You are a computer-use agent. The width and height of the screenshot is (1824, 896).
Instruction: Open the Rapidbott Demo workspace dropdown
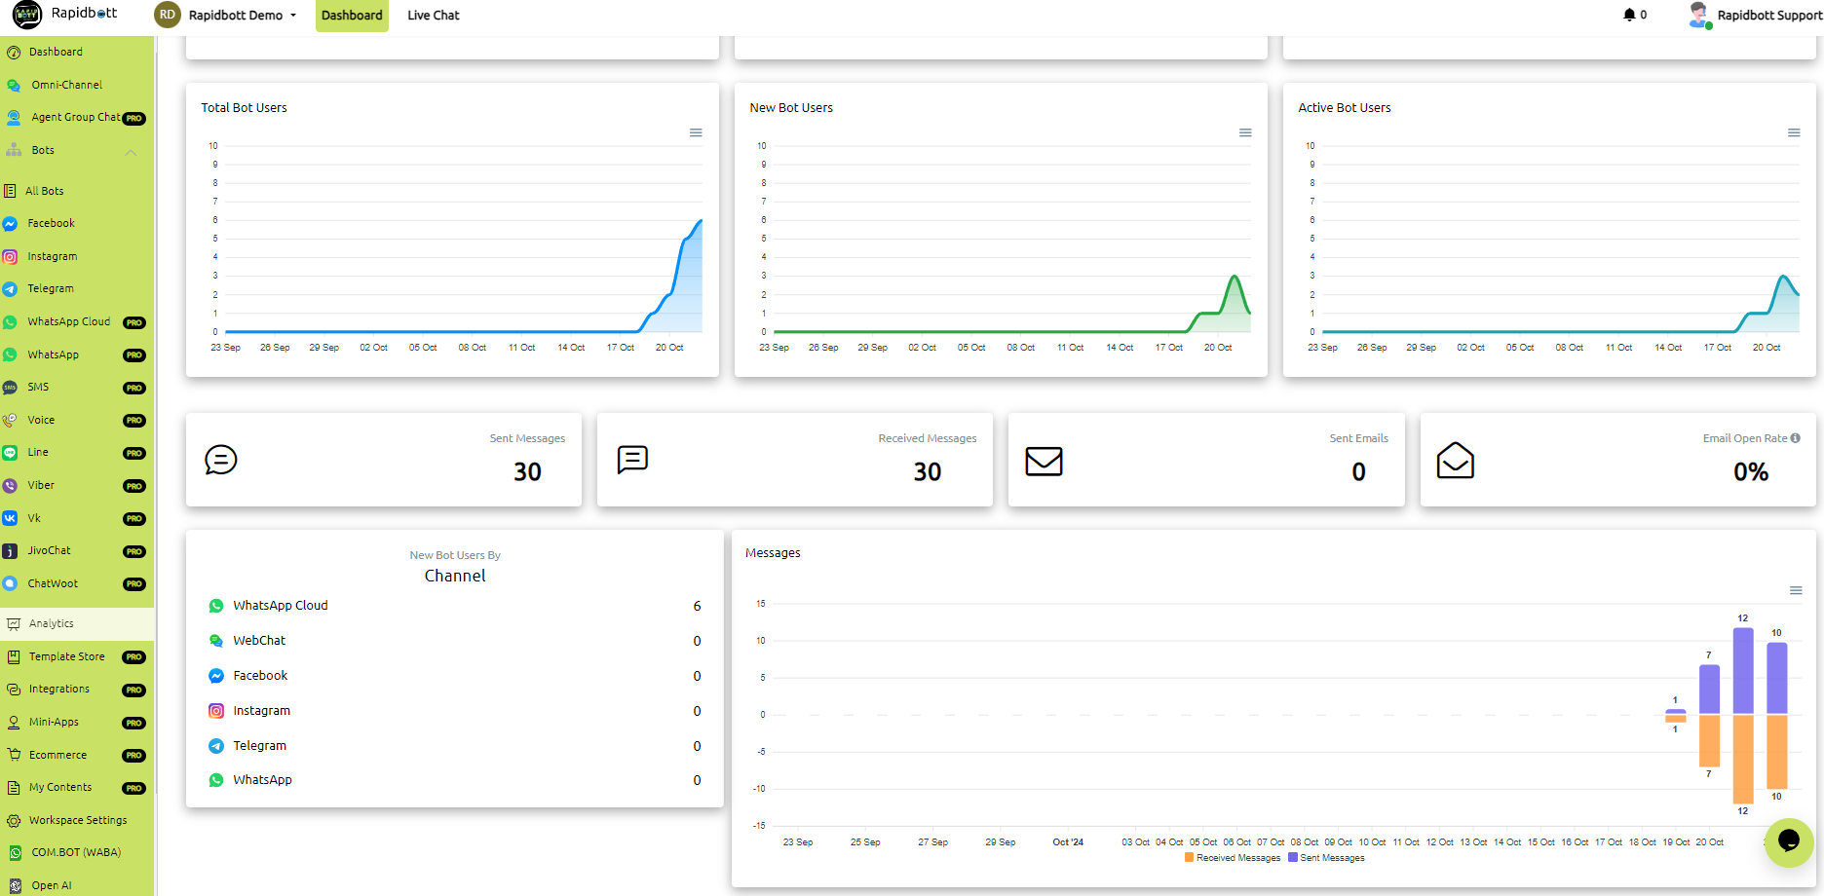click(x=226, y=15)
